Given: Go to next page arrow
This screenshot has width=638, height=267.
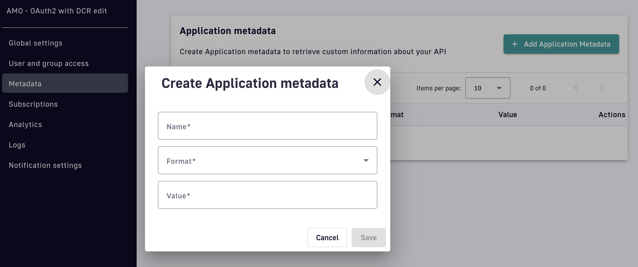Looking at the screenshot, I should click(602, 88).
